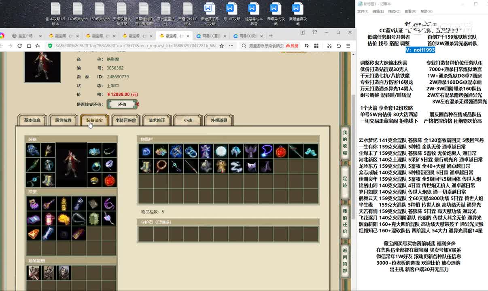
Task: Click the browser undo arrow icon
Action: pyautogui.click(x=339, y=46)
